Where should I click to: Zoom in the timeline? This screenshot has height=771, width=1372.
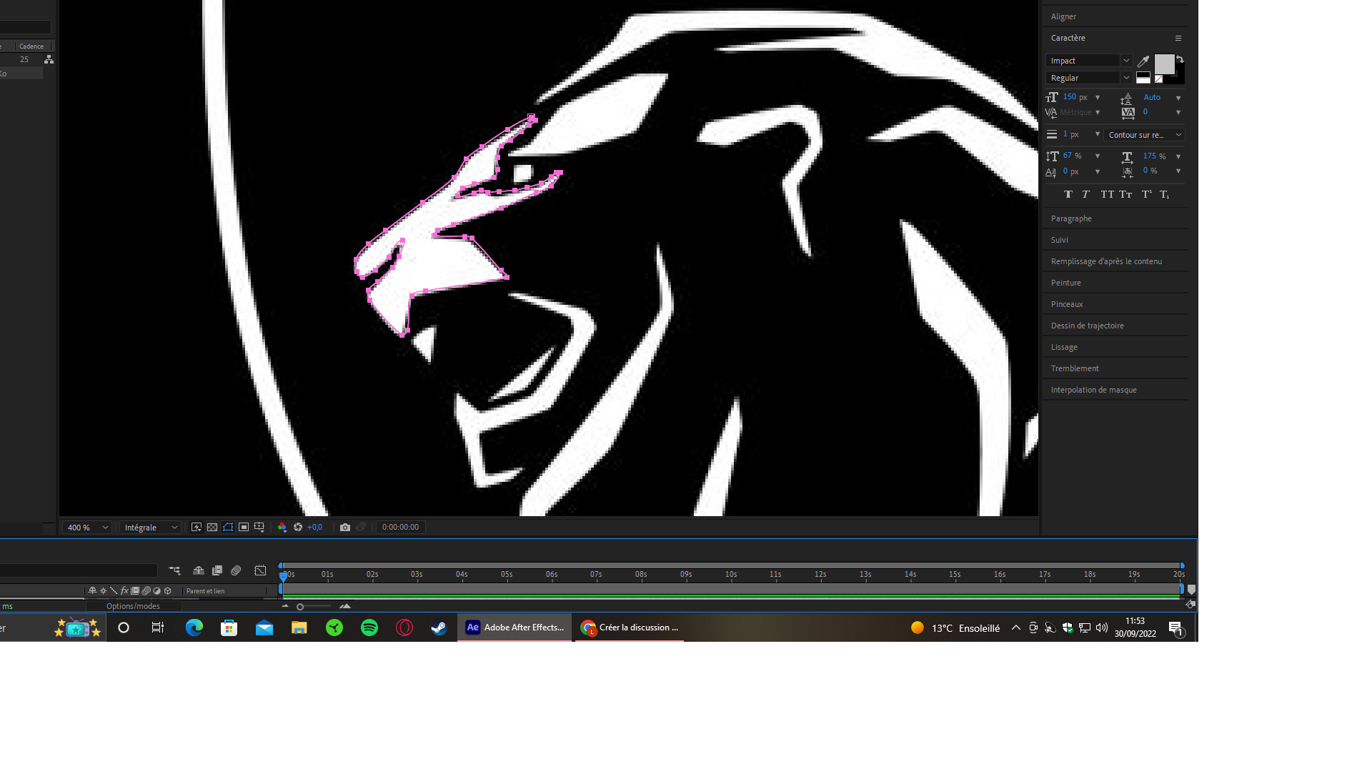coord(345,606)
